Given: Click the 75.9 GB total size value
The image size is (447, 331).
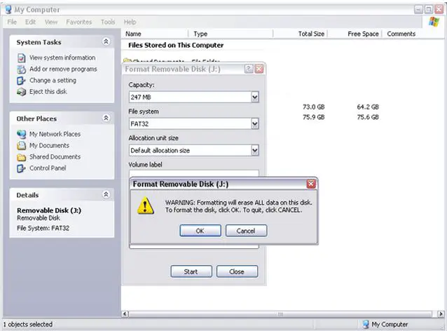Looking at the screenshot, I should [x=314, y=117].
